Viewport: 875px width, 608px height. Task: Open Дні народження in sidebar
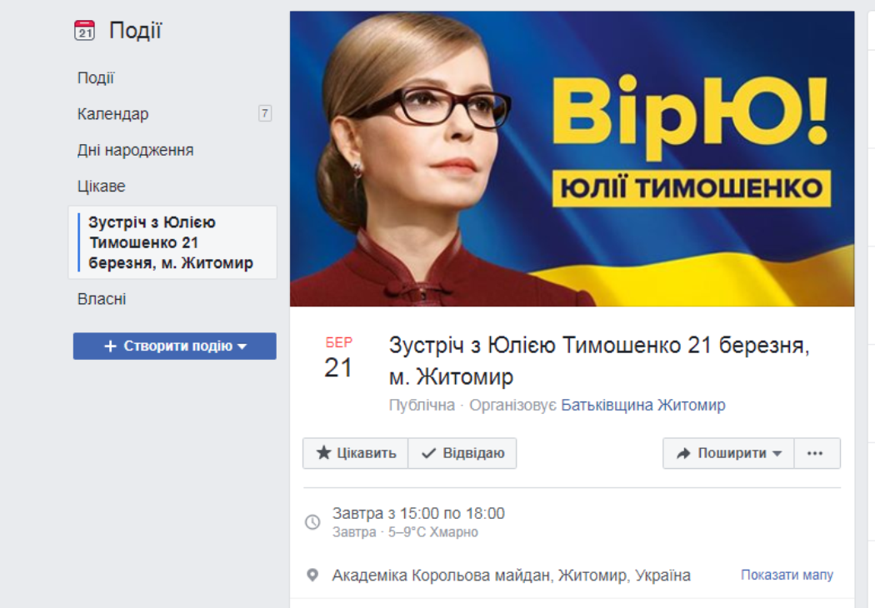pos(136,150)
